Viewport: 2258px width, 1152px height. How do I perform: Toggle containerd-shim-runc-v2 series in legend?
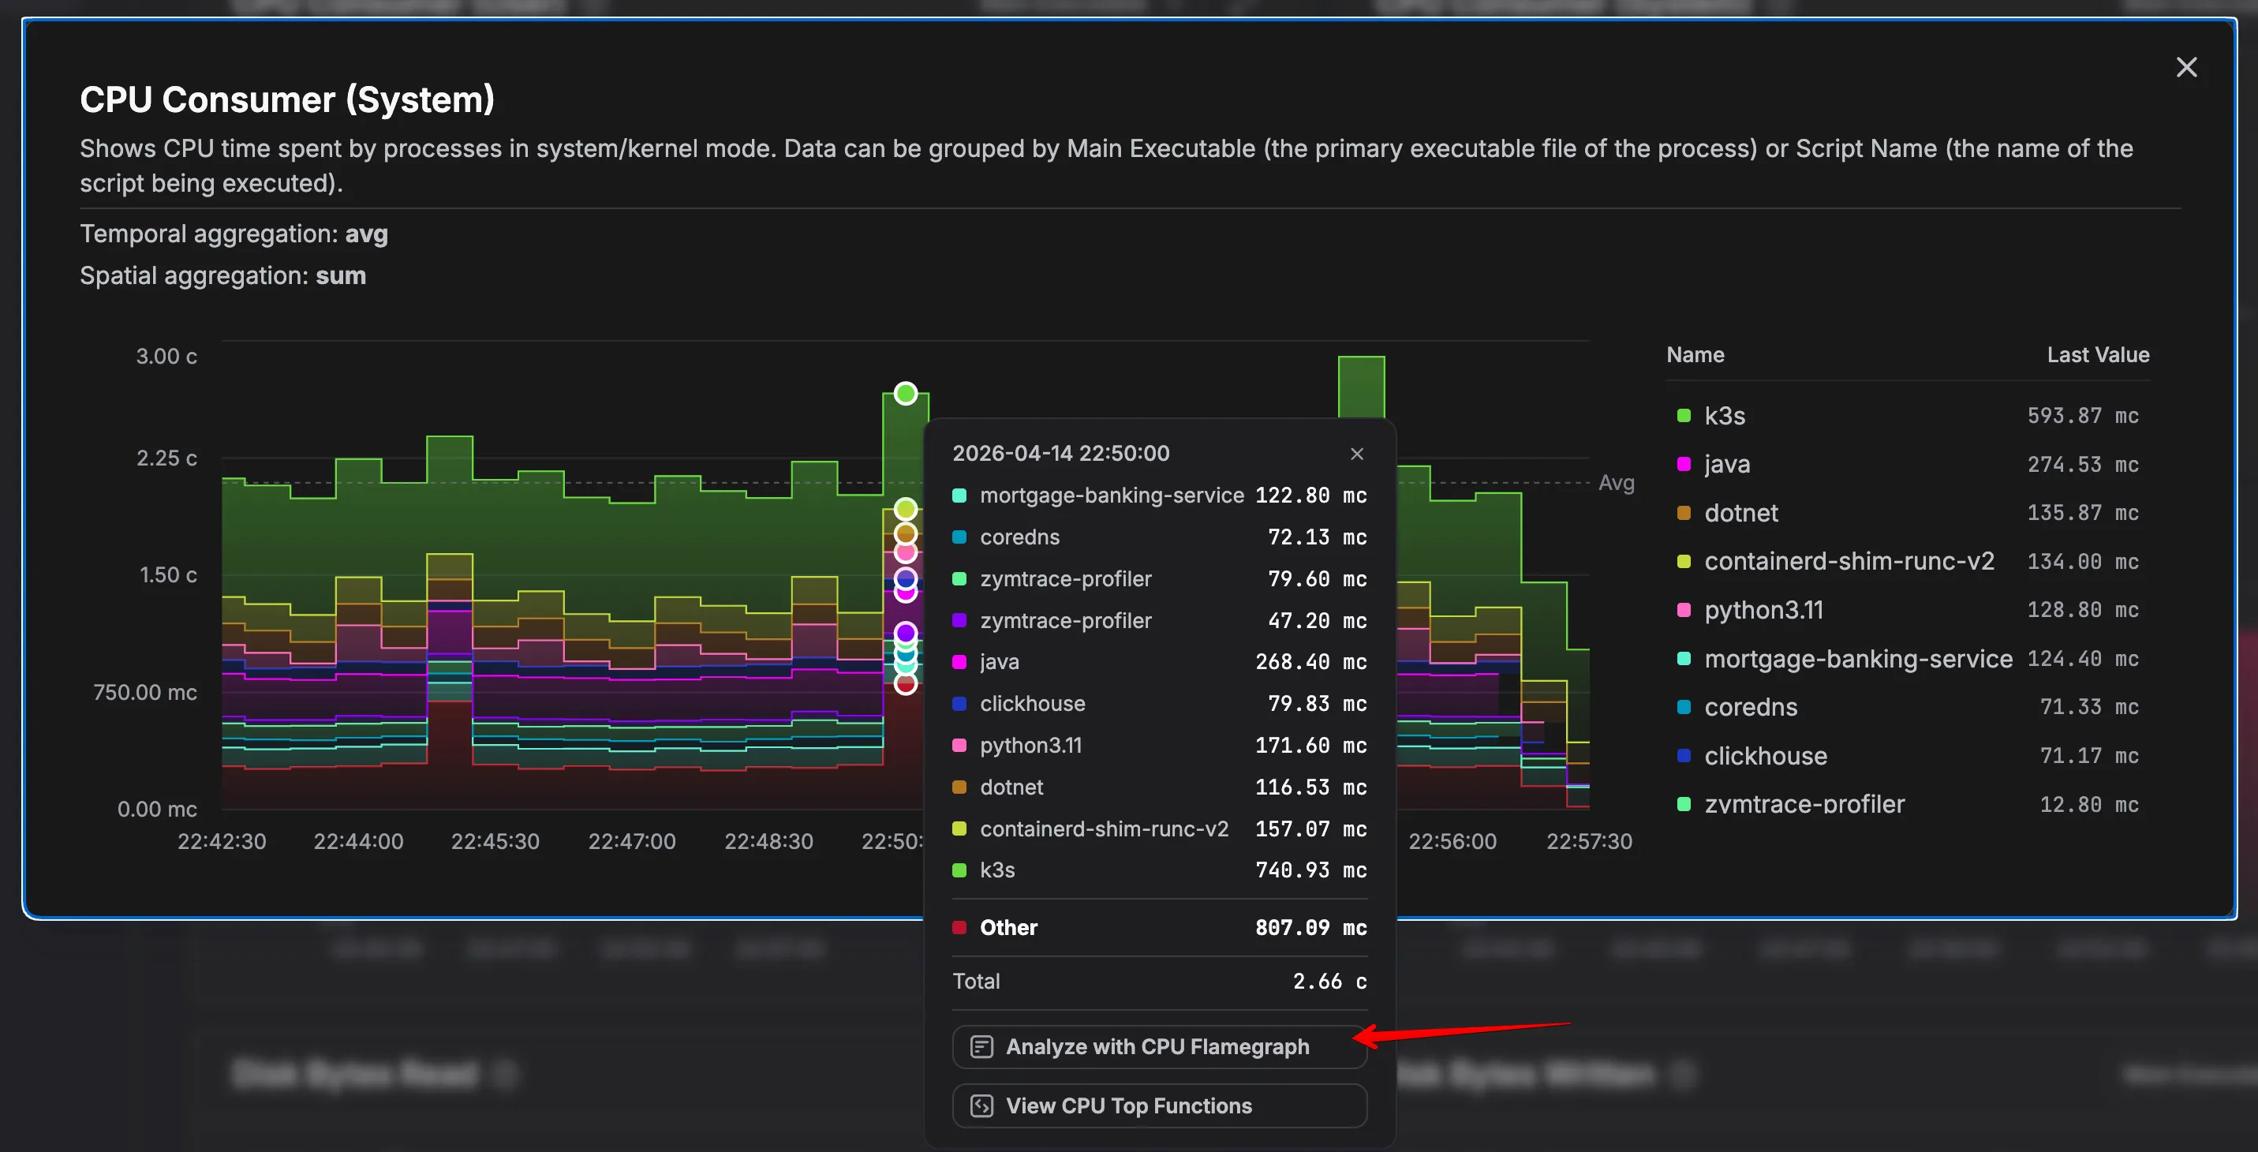coord(1908,561)
